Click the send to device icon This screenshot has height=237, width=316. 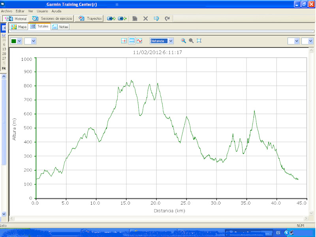111,19
